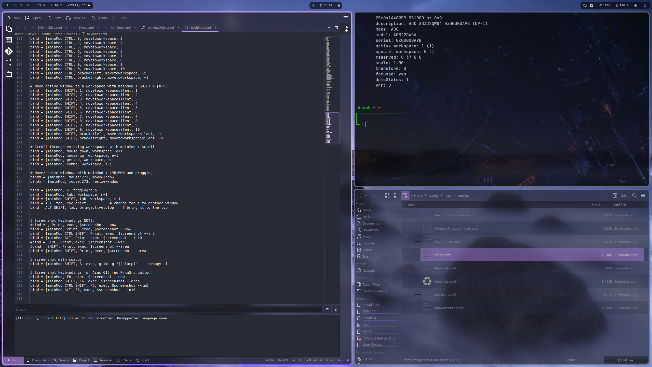
Task: Sort Dolphin list by Size column
Action: coord(597,205)
